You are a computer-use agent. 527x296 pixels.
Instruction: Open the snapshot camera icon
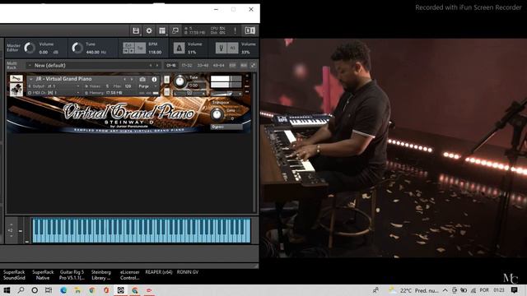[x=142, y=79]
